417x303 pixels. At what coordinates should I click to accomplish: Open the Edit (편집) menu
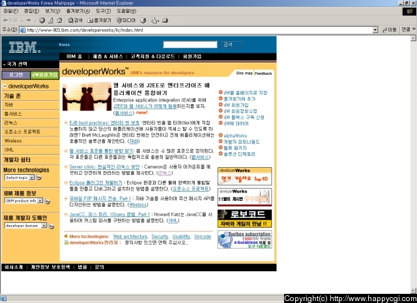click(x=31, y=11)
